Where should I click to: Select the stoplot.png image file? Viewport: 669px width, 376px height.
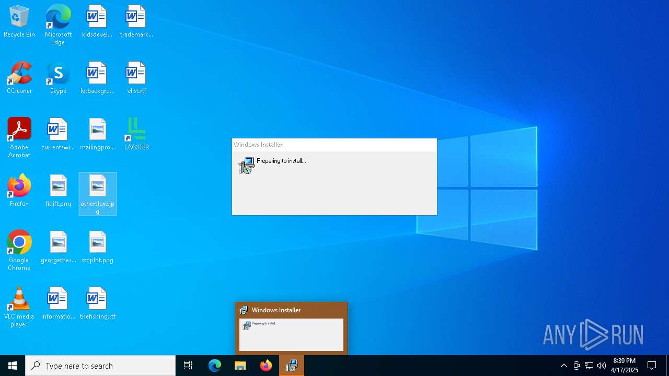(x=97, y=248)
